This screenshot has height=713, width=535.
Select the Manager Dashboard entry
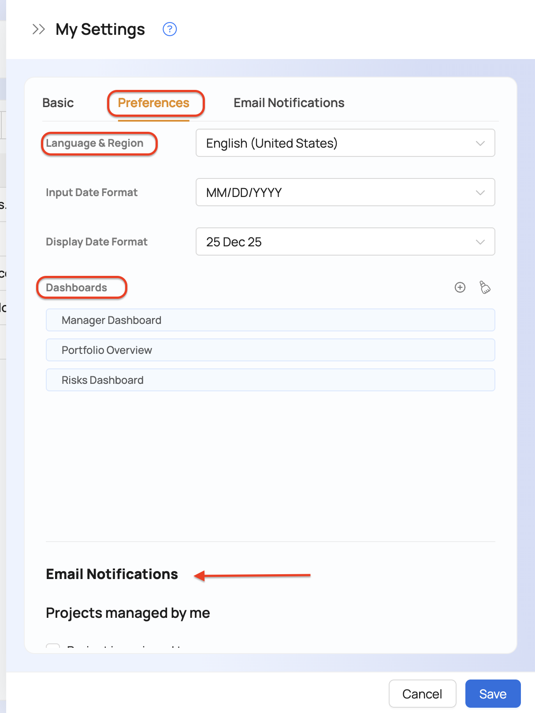[270, 320]
